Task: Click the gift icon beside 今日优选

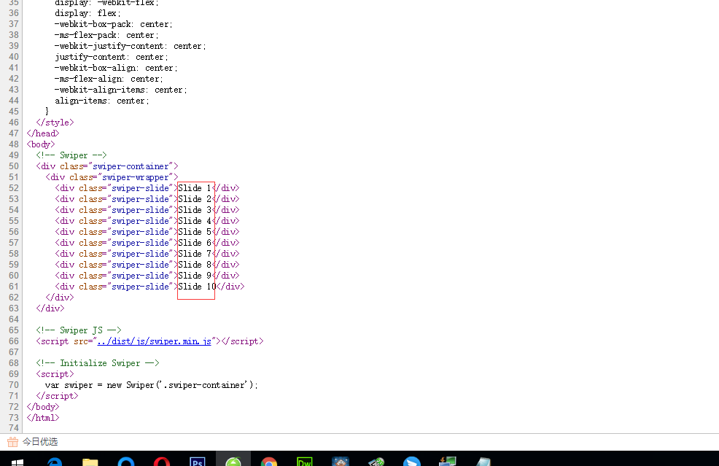Action: [x=12, y=442]
